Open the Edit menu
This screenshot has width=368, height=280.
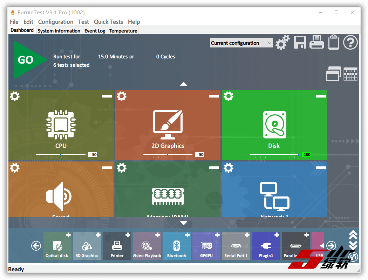point(28,22)
